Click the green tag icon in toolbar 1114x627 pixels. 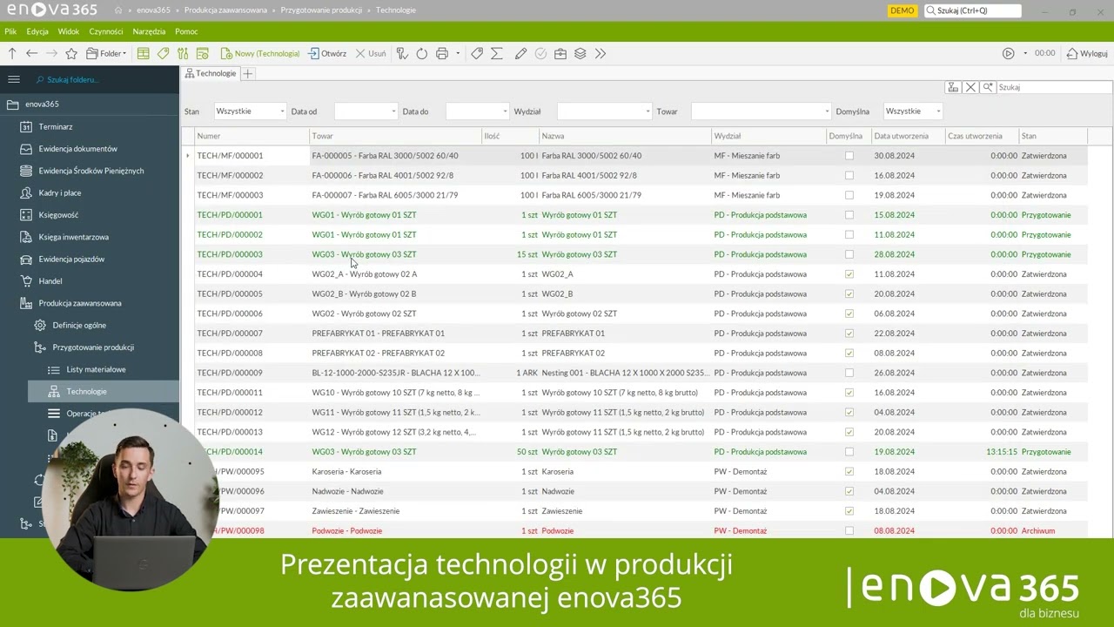coord(163,53)
